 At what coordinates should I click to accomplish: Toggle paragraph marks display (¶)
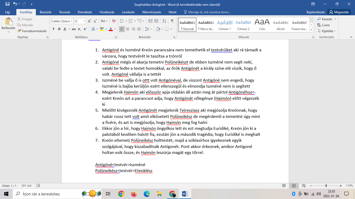point(172,21)
